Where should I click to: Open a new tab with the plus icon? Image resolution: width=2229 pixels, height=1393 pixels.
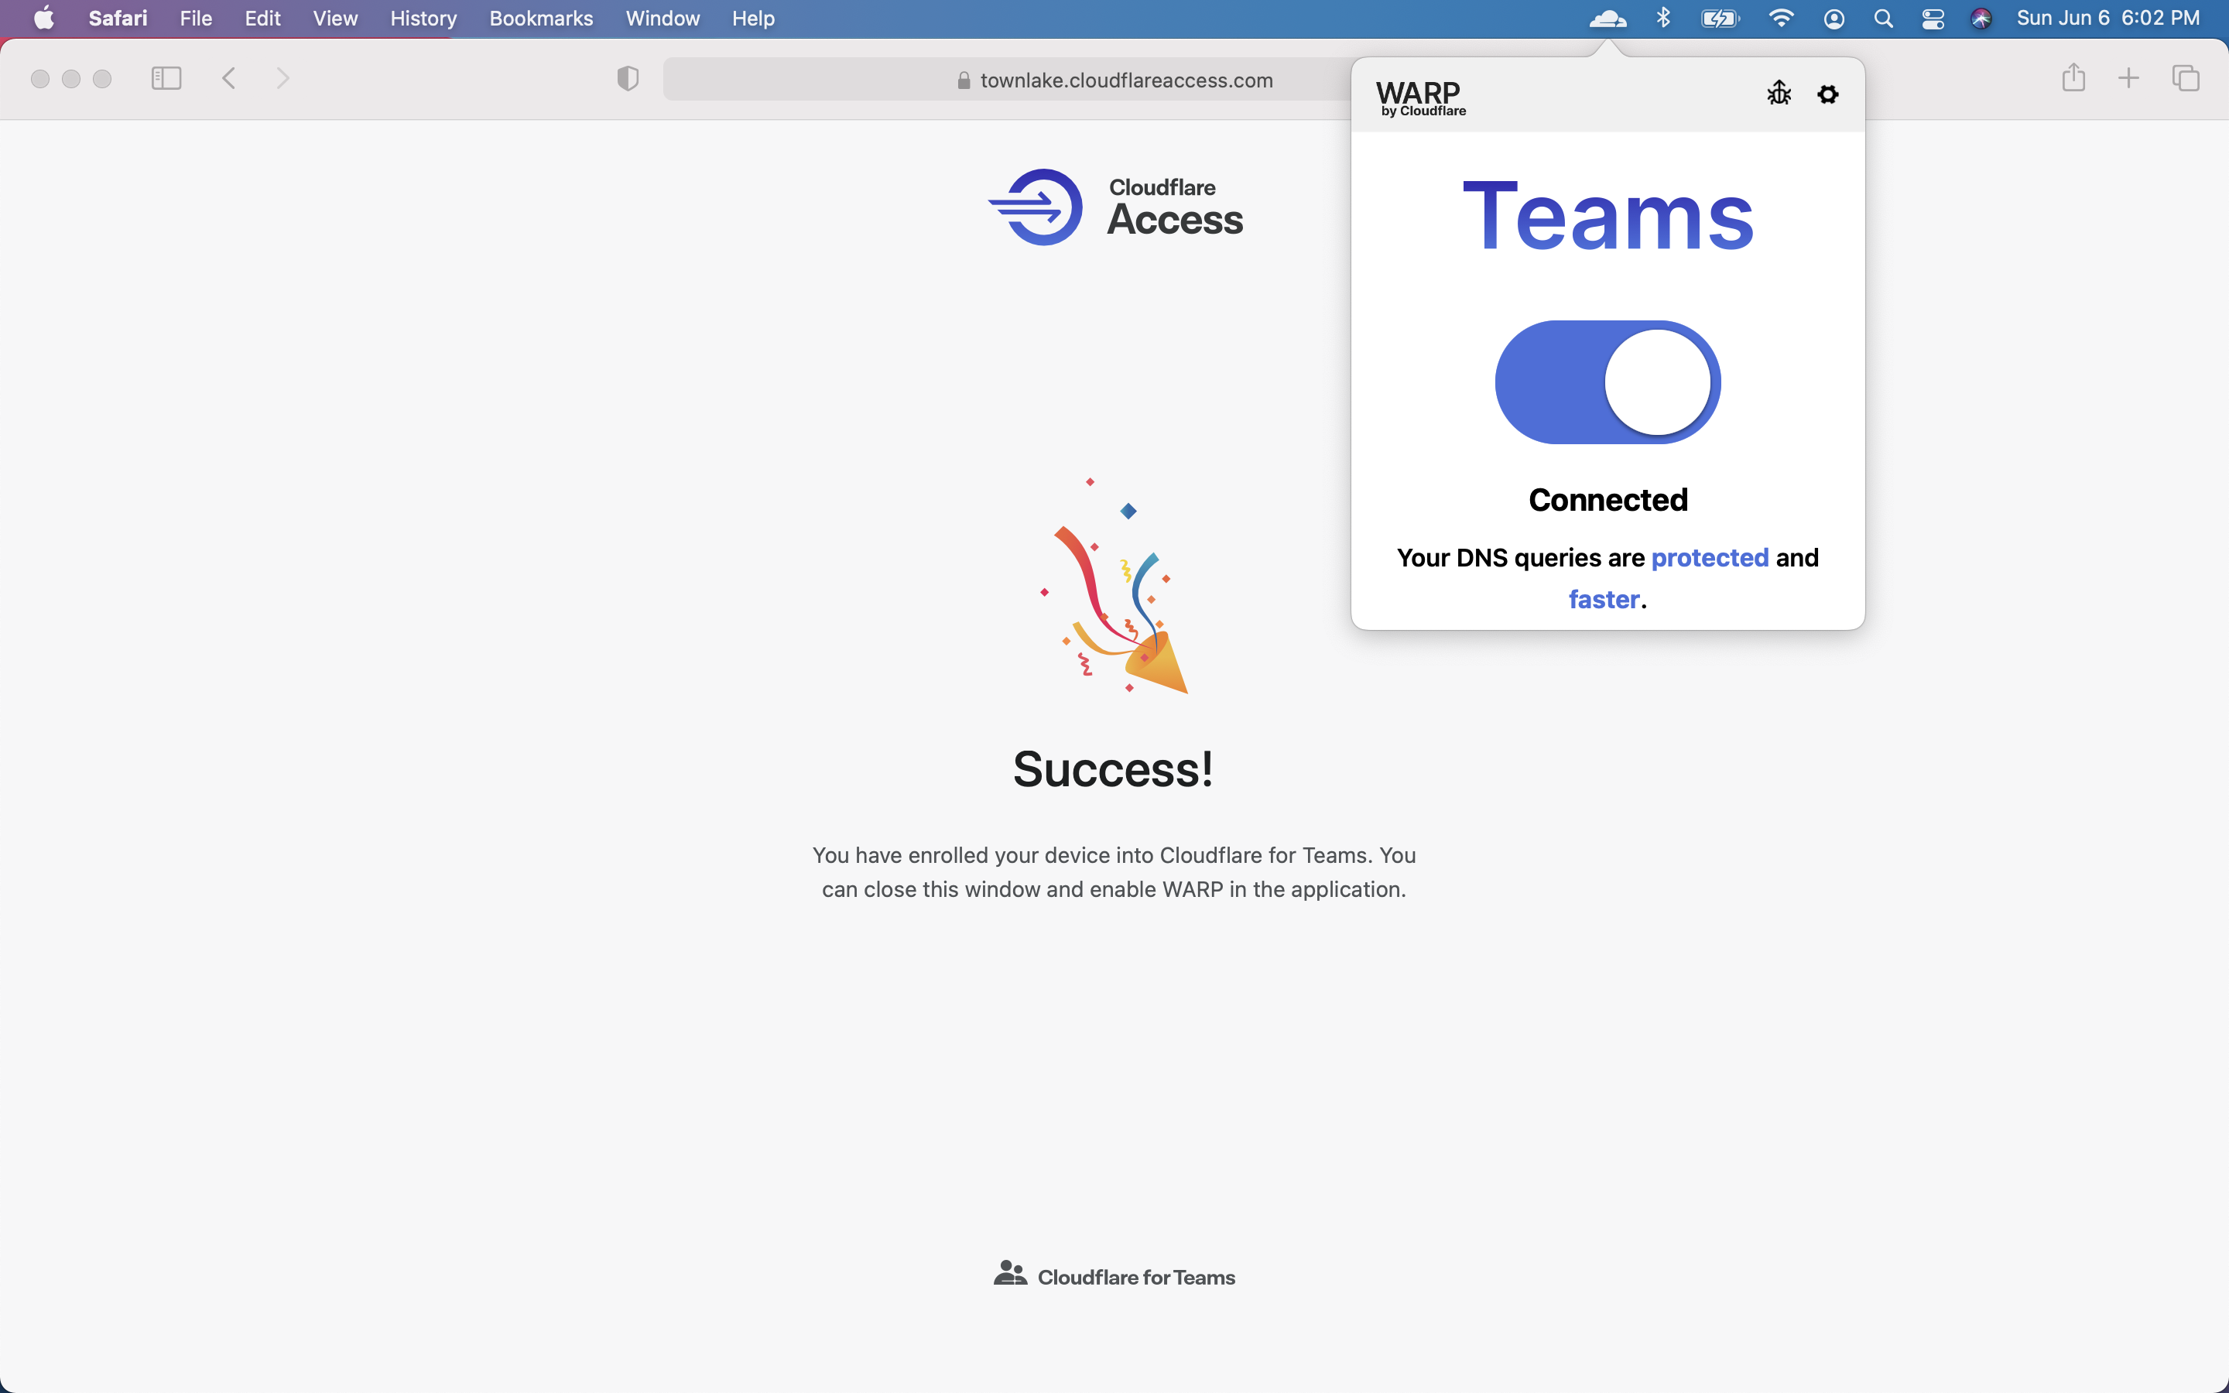(2128, 78)
